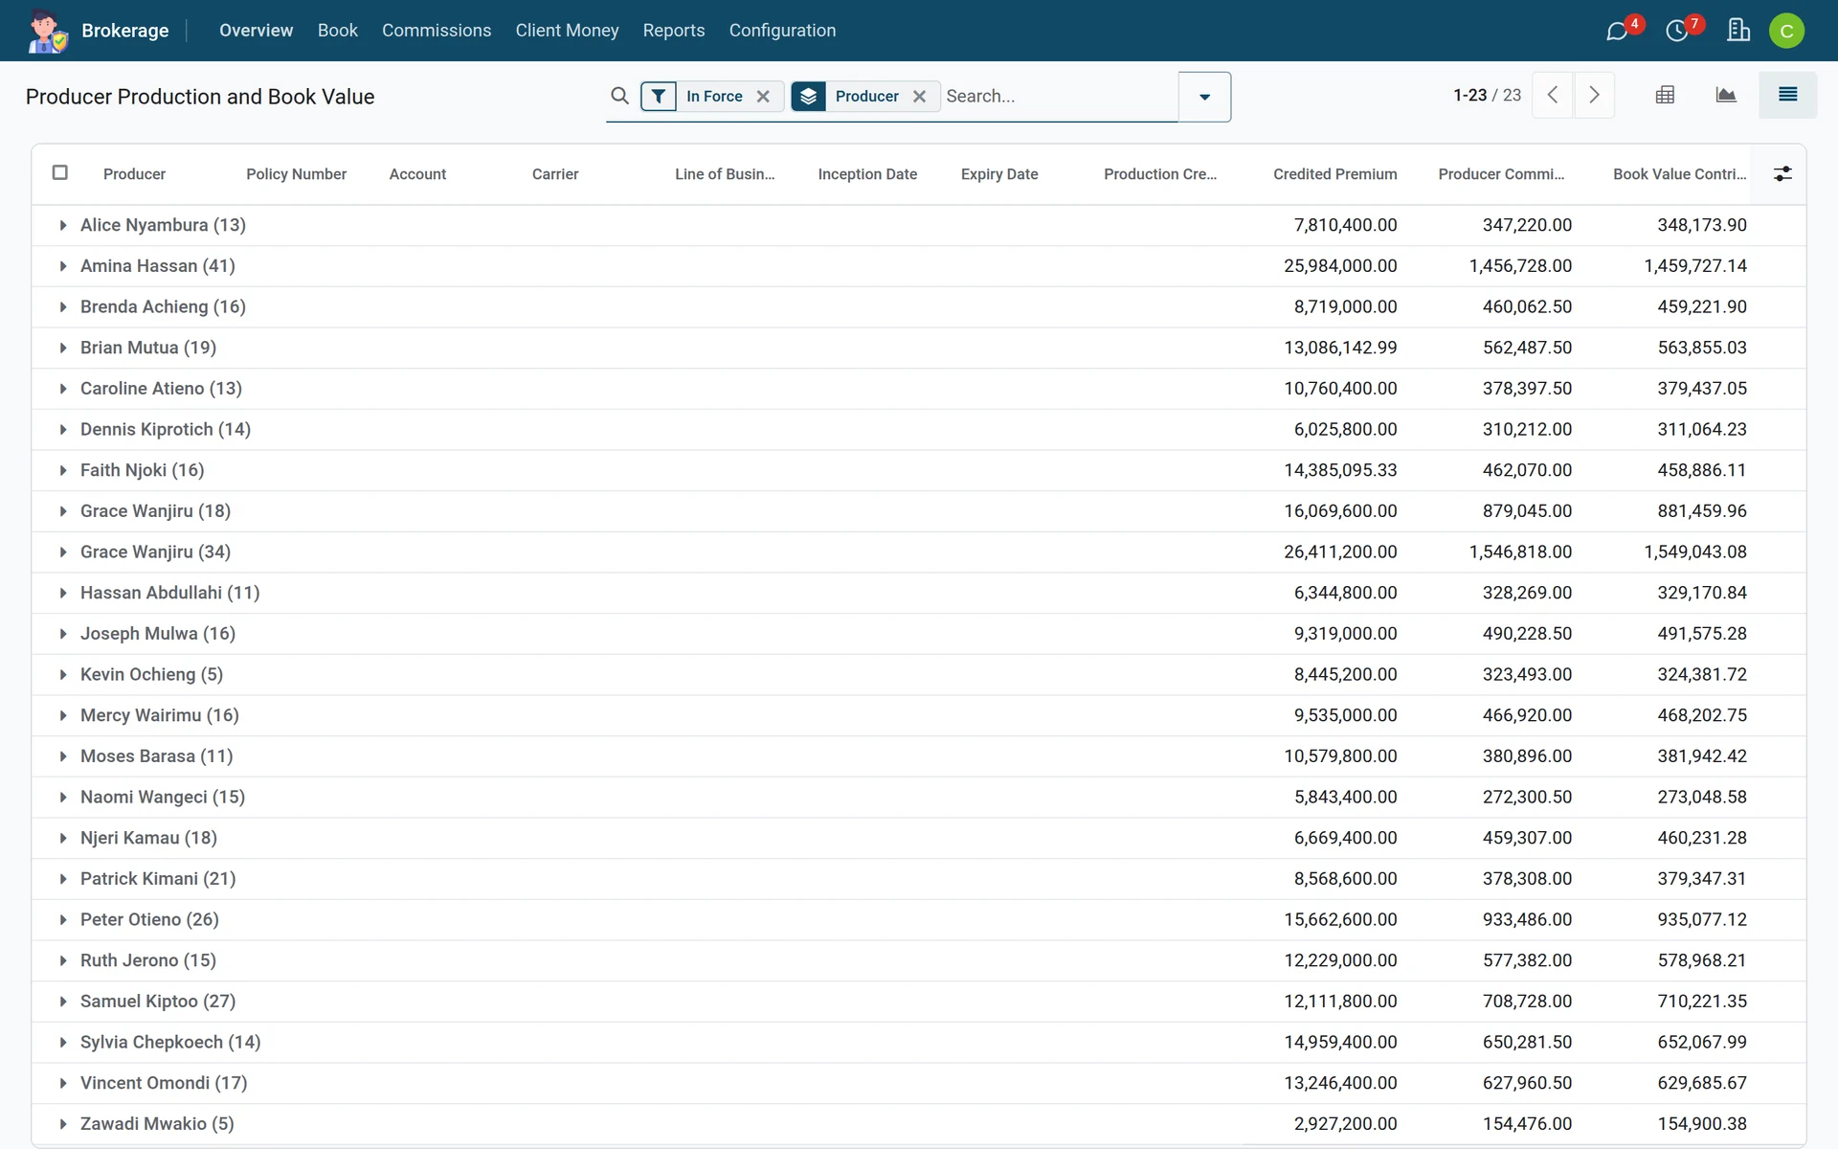This screenshot has width=1838, height=1149.
Task: Expand the Amina Hassan (41) group
Action: pos(63,266)
